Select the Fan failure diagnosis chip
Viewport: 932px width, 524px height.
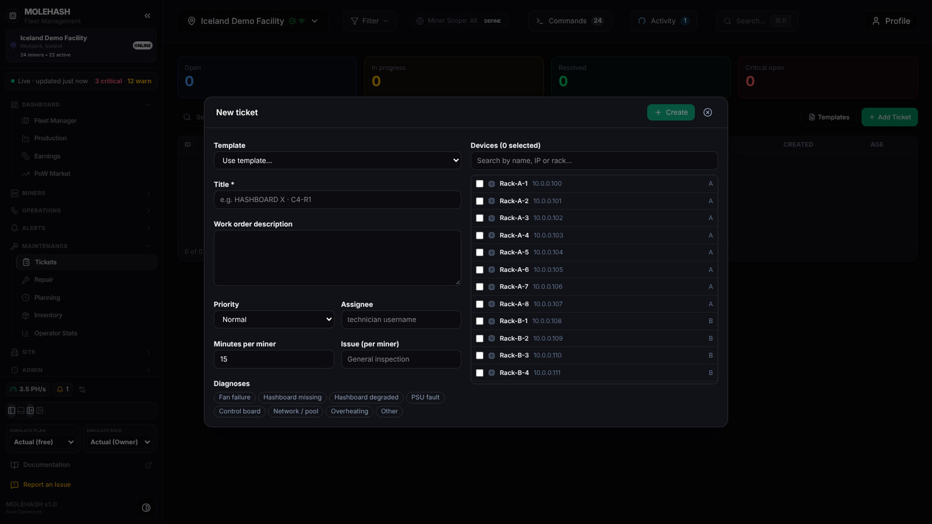pyautogui.click(x=235, y=398)
